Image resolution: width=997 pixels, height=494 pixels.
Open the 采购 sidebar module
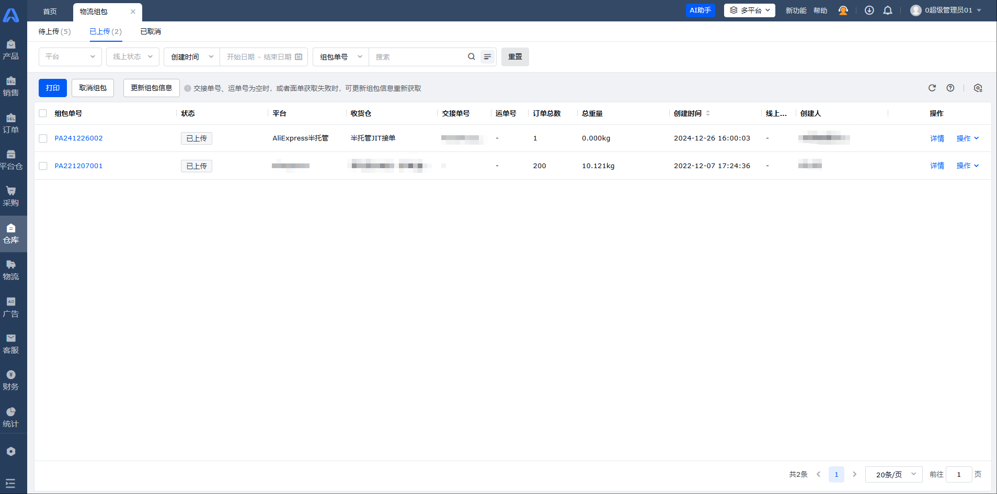(x=11, y=197)
